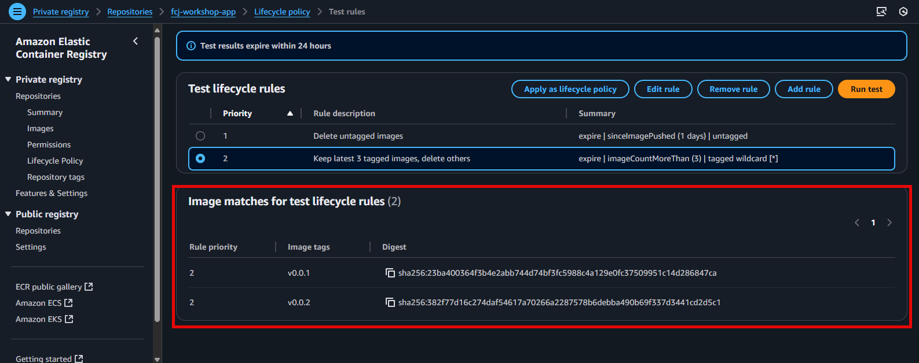This screenshot has height=363, width=919.
Task: Open Settings under Public registry
Action: tap(31, 247)
